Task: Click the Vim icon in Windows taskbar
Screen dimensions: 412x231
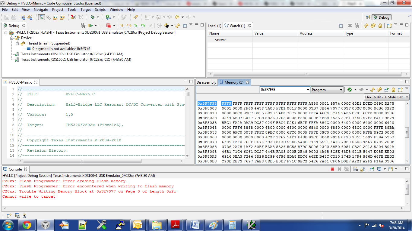Action: 251,225
